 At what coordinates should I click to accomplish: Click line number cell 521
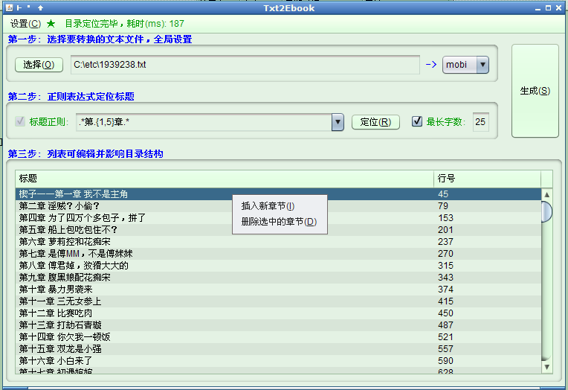click(x=487, y=337)
